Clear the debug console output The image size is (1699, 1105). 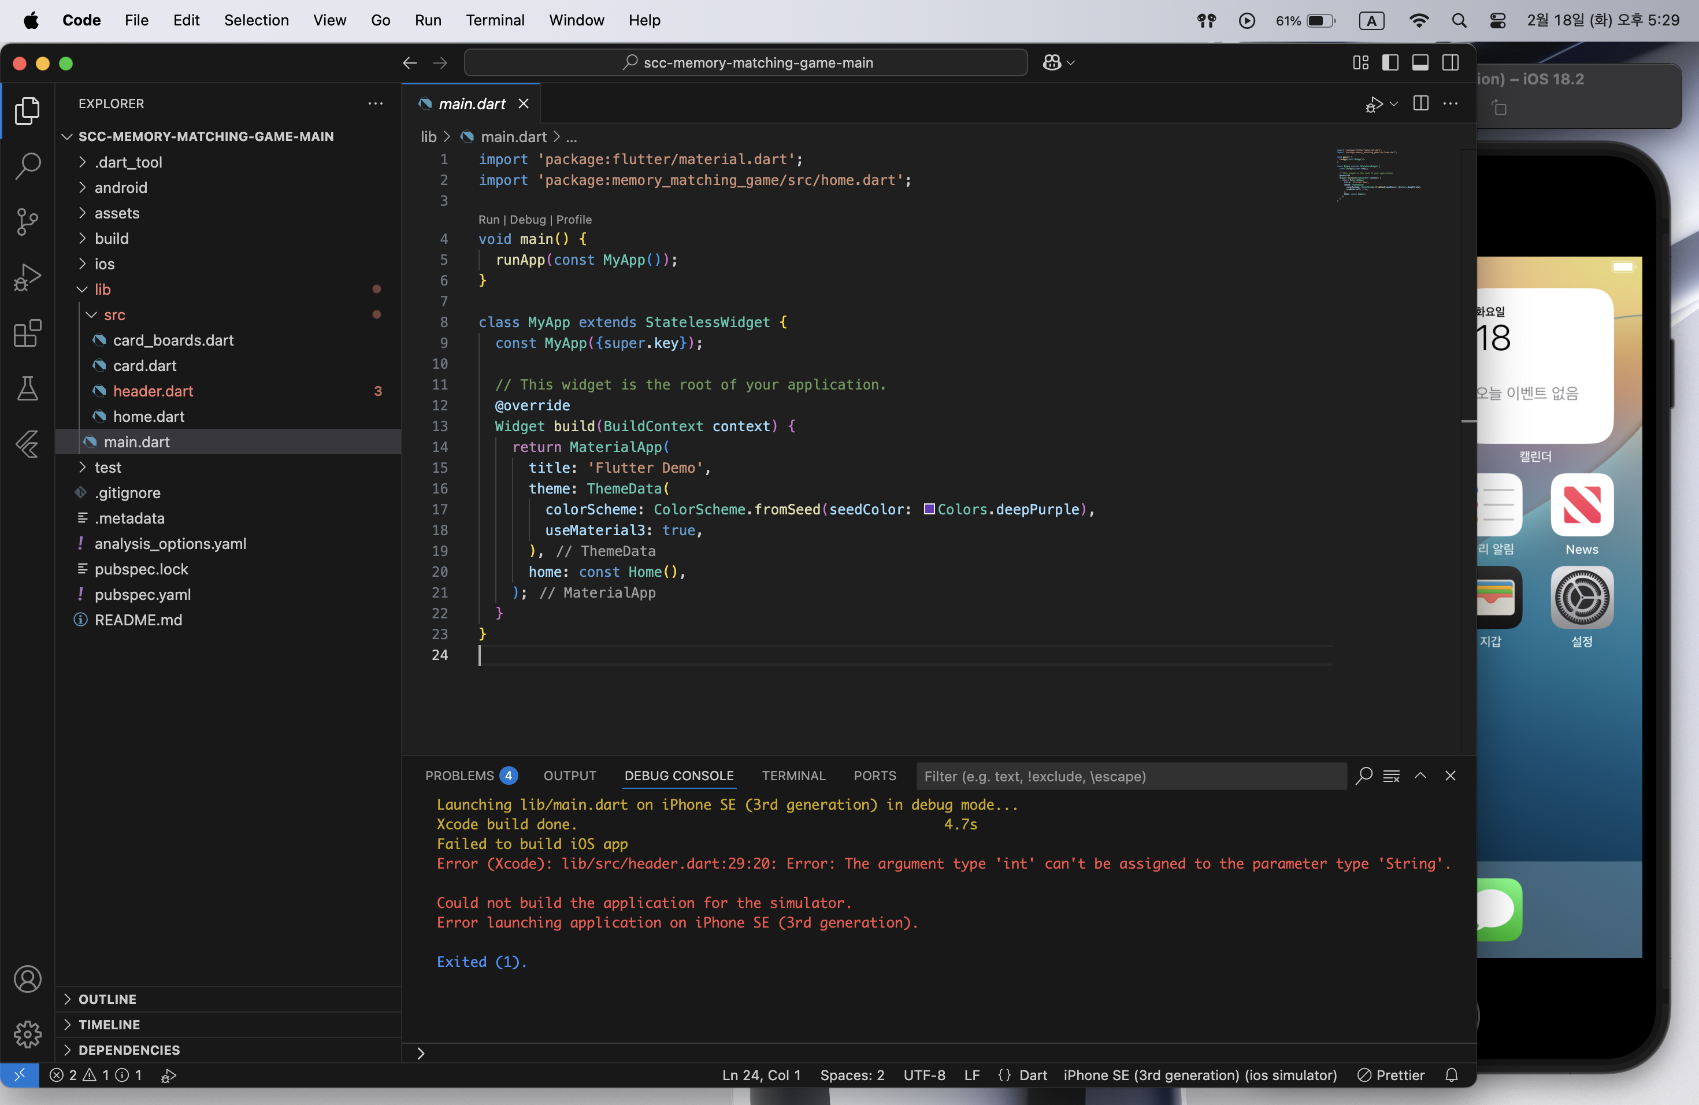[1392, 776]
